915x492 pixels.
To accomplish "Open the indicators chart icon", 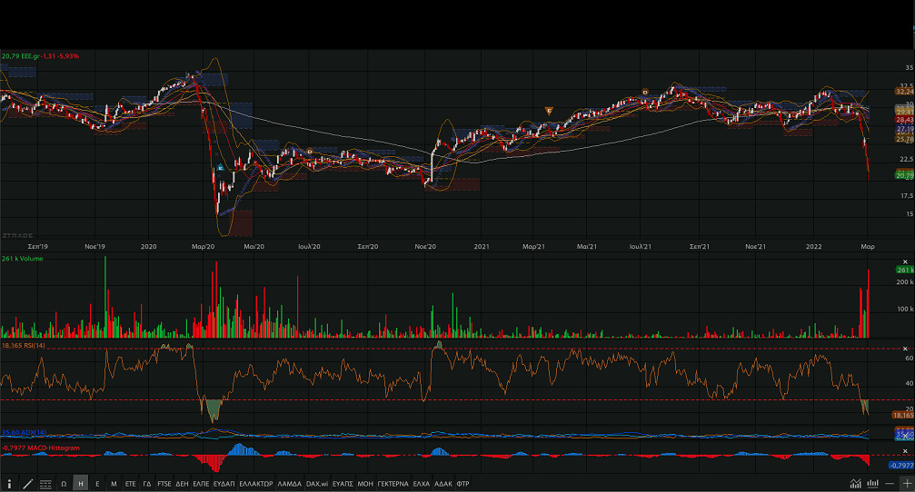I will click(855, 484).
